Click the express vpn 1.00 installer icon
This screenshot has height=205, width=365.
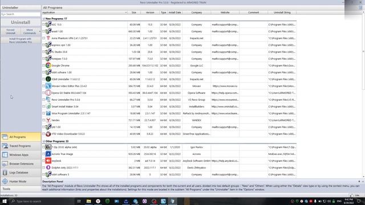pos(48,45)
